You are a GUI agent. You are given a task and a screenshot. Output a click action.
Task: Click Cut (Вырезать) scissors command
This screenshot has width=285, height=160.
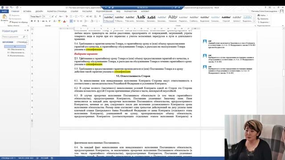[14, 16]
